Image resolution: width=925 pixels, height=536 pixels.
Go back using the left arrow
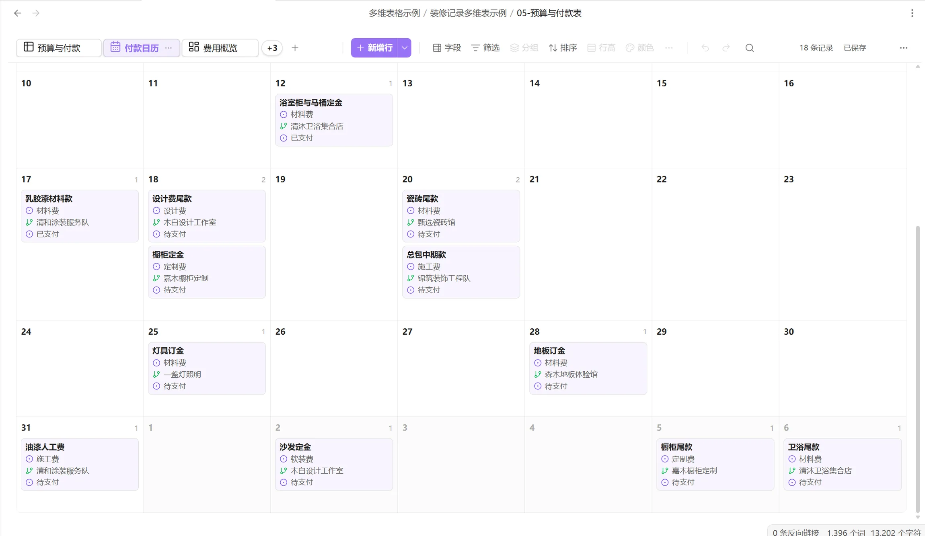coord(17,13)
